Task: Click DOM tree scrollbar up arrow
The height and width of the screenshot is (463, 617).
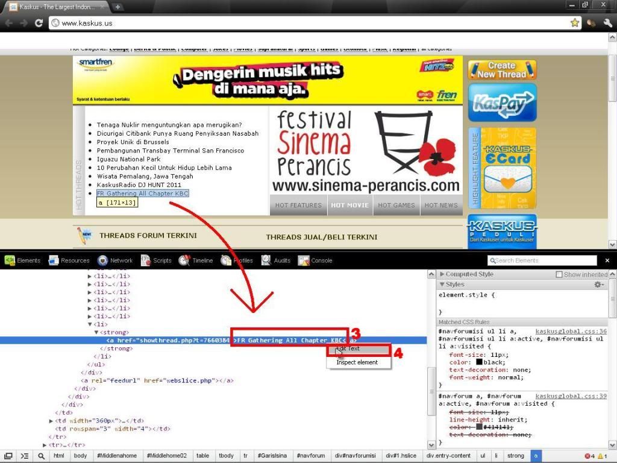Action: (431, 274)
